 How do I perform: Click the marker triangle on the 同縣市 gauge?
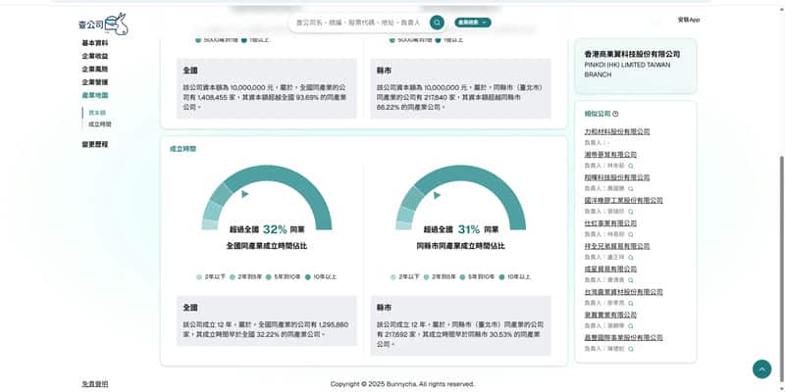[437, 195]
